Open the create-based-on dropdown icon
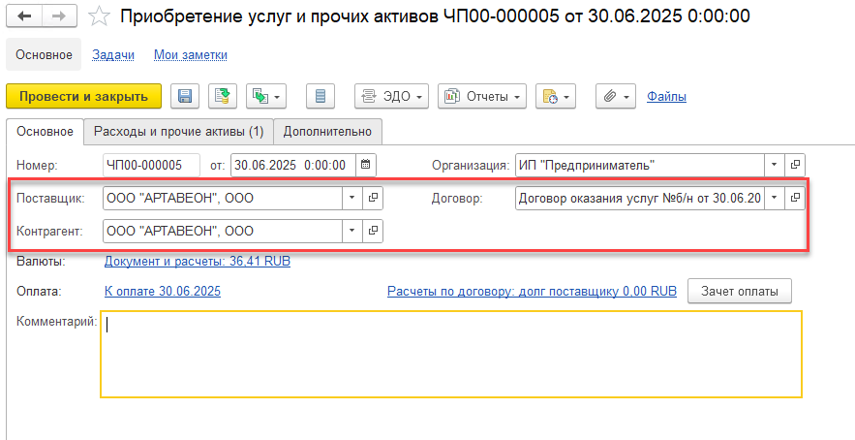 (266, 96)
